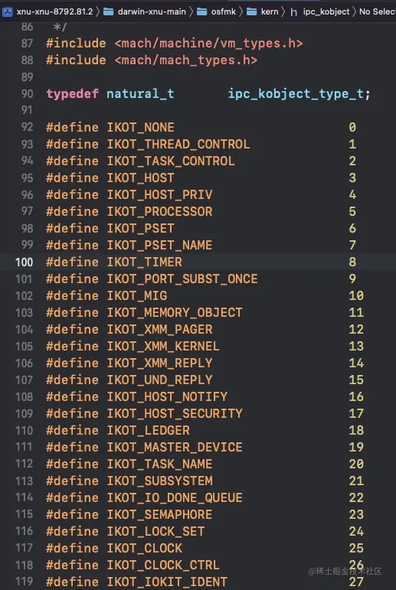Open ipc_kobject file breadcrumb
The width and height of the screenshot is (396, 590).
pos(326,11)
